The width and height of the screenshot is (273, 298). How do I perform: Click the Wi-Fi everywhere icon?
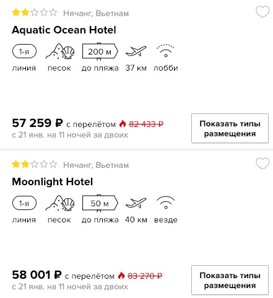click(165, 203)
